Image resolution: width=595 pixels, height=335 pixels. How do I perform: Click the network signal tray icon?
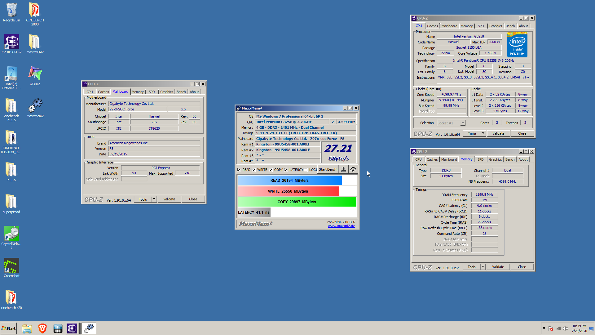(x=558, y=328)
